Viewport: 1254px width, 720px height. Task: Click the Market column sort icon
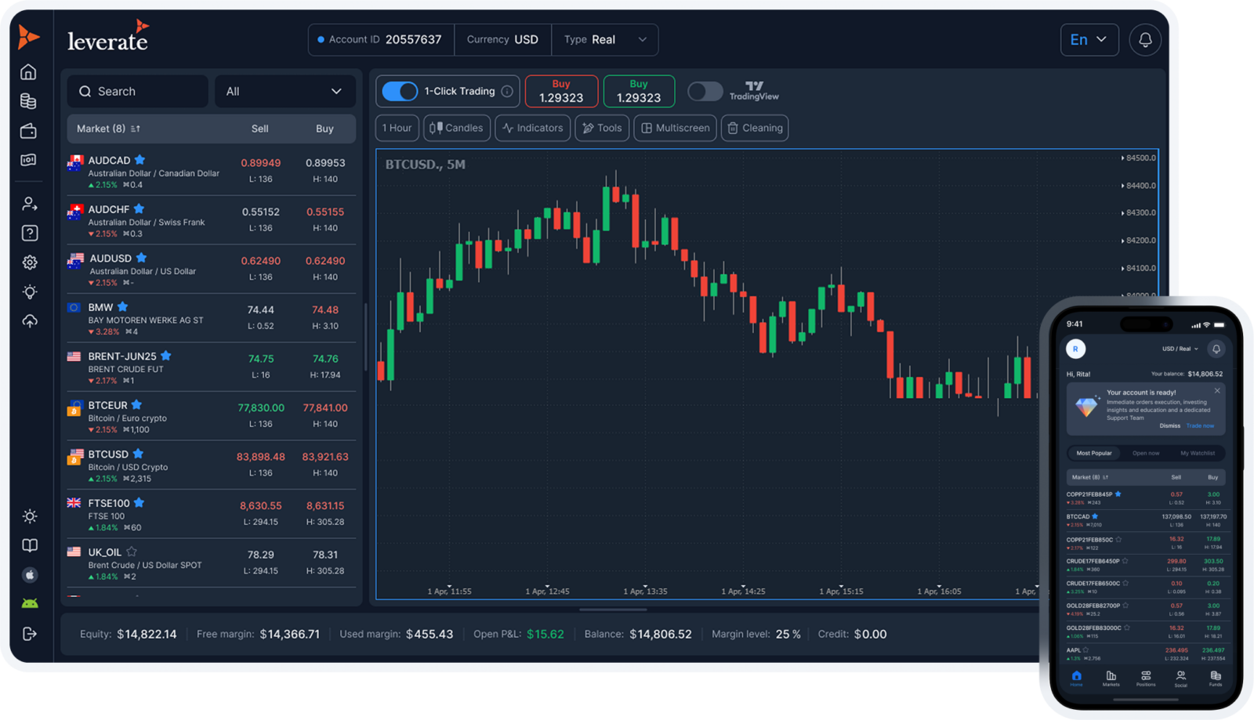pos(136,128)
